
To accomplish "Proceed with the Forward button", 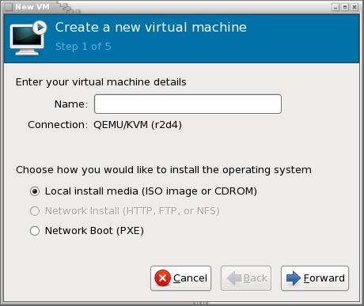I will click(x=315, y=278).
